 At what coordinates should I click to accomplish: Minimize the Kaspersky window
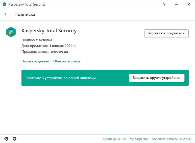(177, 4)
